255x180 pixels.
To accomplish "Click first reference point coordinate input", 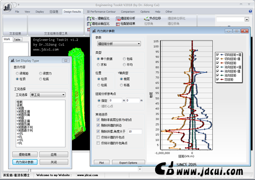I will pos(116,100).
